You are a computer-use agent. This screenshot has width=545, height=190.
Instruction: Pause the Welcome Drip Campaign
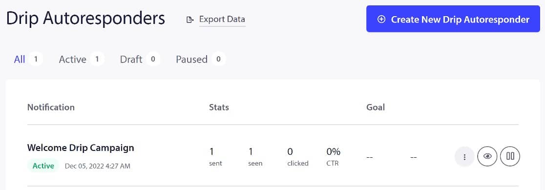tap(510, 156)
